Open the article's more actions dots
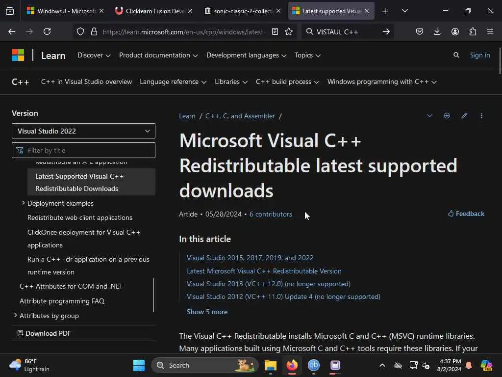 click(x=481, y=116)
